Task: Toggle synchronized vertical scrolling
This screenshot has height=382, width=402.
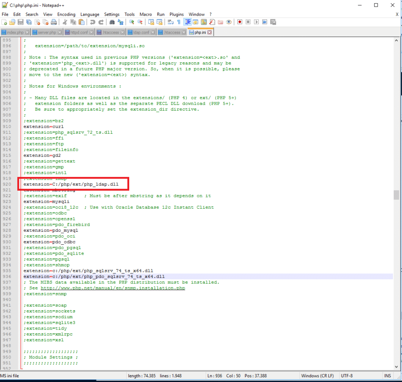Action: [151, 22]
